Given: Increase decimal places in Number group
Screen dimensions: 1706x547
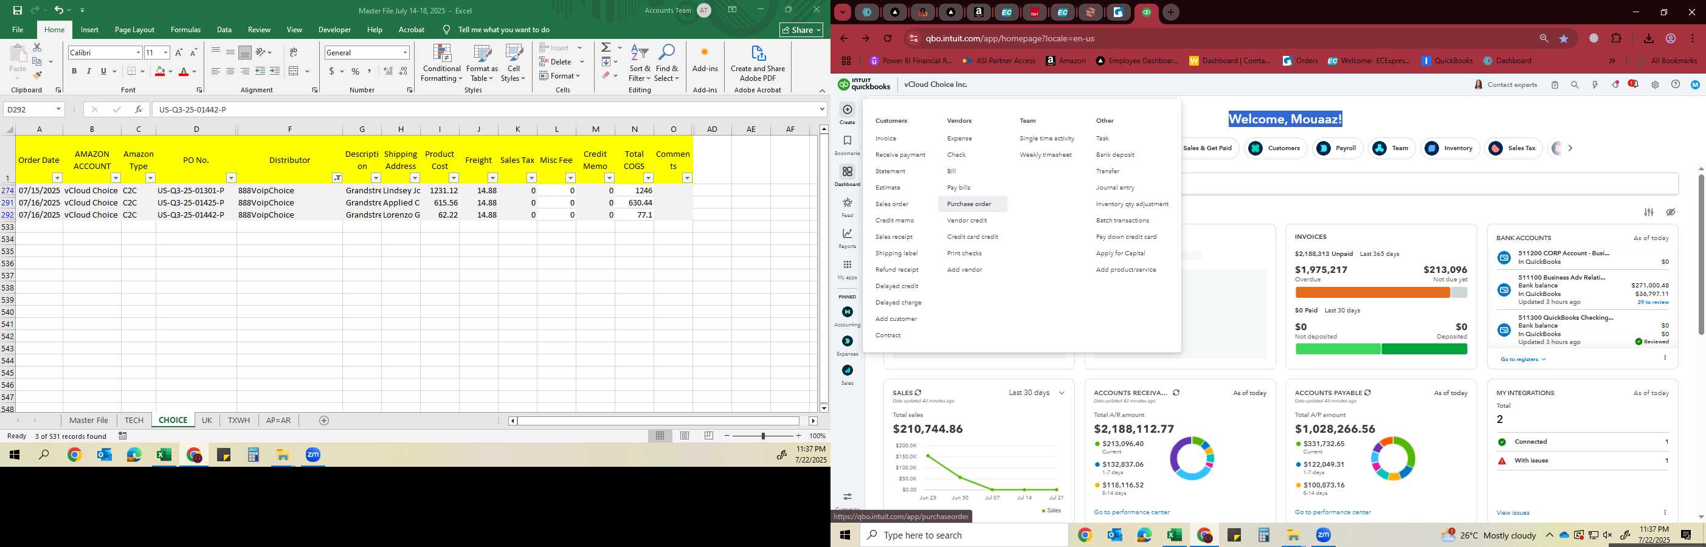Looking at the screenshot, I should 388,71.
